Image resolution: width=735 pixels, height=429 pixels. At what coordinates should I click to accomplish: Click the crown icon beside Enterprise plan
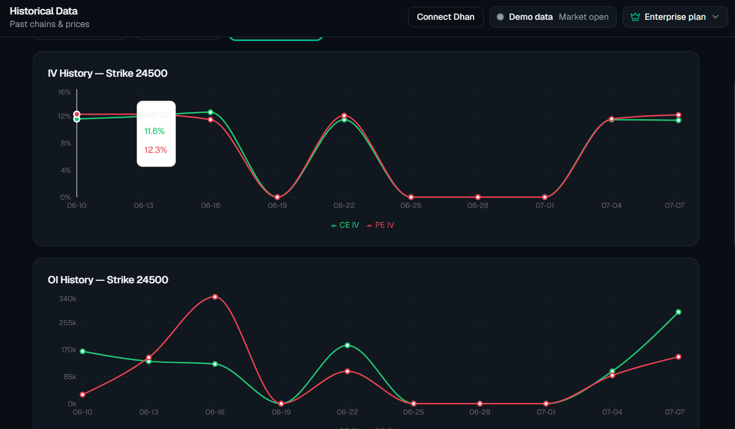(635, 17)
